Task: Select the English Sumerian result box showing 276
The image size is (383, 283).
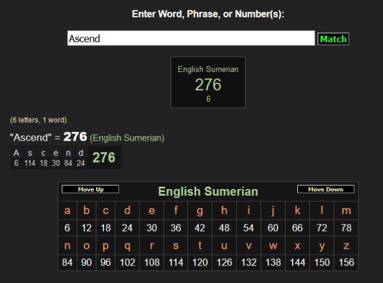Action: point(208,83)
